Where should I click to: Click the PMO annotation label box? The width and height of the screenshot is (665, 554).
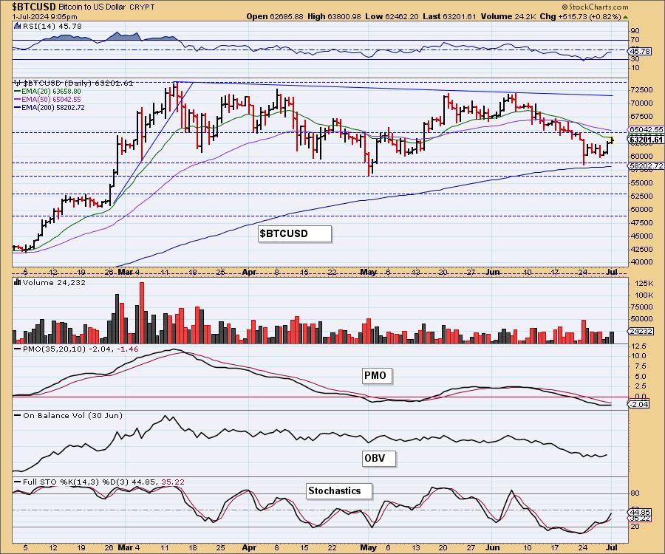(377, 375)
